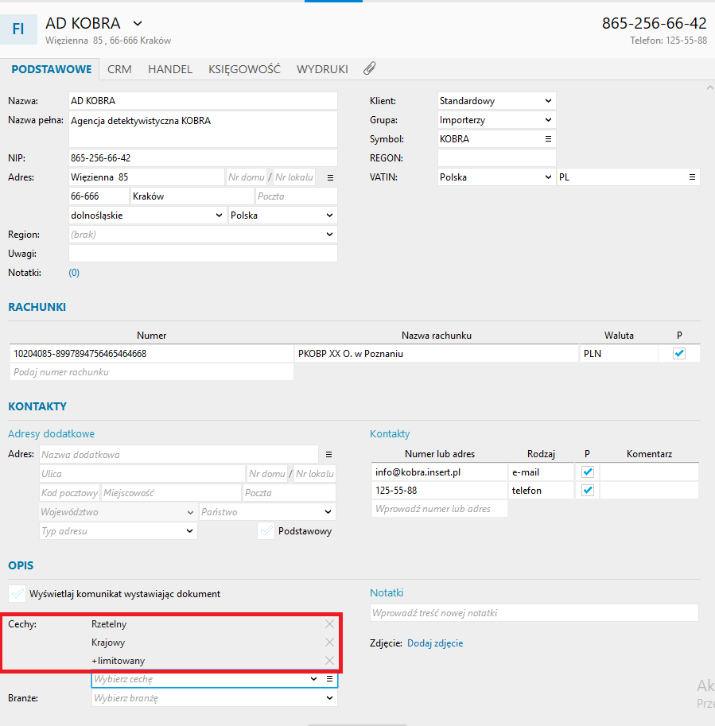Open the dolnośląskie voivodeship dropdown
The width and height of the screenshot is (715, 726).
pos(147,215)
